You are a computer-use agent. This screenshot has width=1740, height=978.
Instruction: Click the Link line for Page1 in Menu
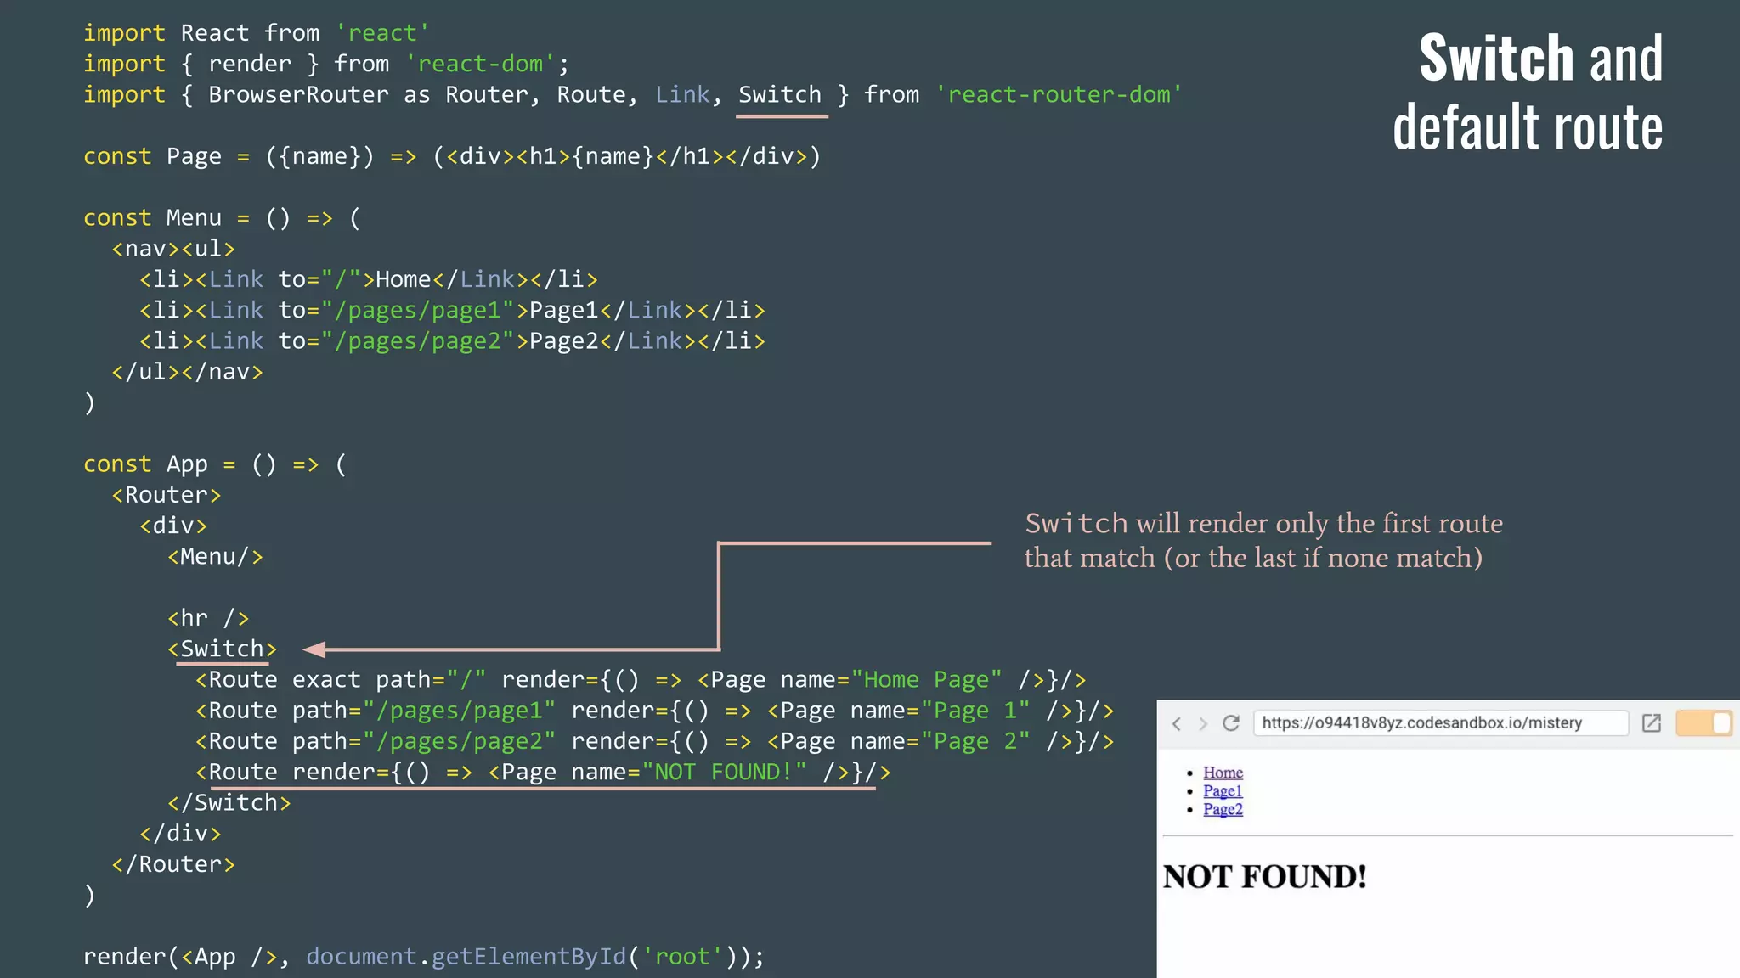coord(452,310)
